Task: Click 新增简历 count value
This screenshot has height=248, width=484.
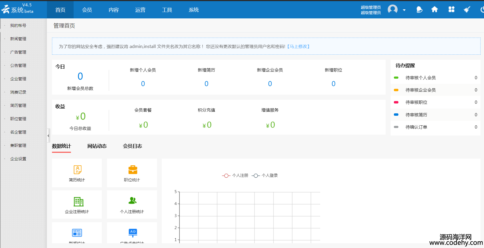Action: (206, 84)
